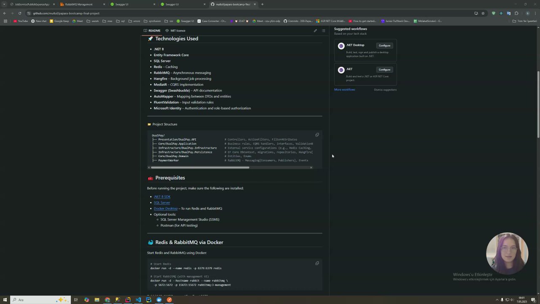Open the ASP.NET Core Middleware bookmark
This screenshot has height=304, width=540.
[x=330, y=21]
